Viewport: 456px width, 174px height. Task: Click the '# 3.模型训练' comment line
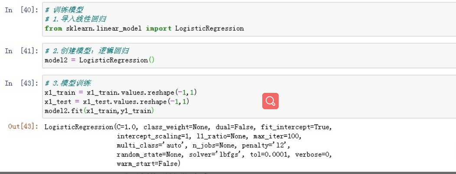click(x=68, y=83)
